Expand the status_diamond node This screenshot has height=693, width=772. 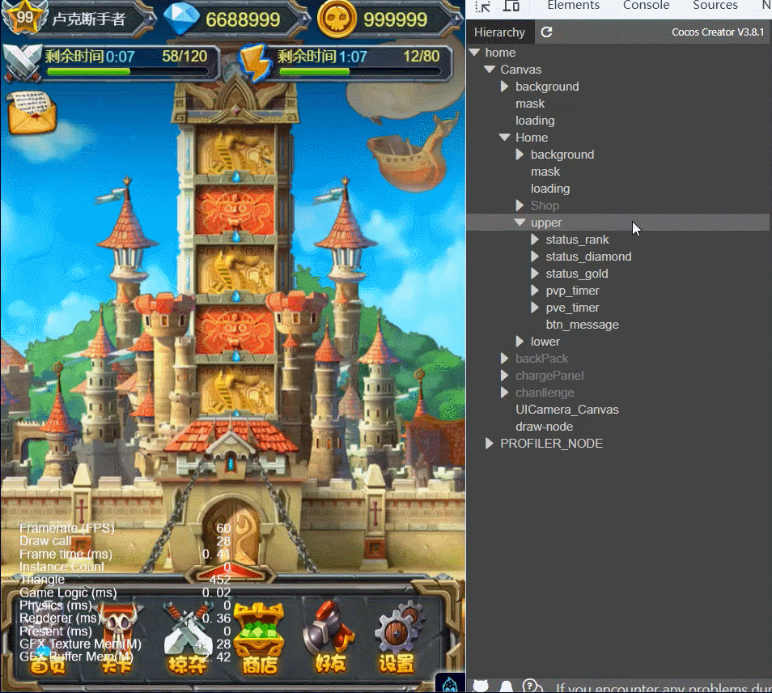(535, 257)
